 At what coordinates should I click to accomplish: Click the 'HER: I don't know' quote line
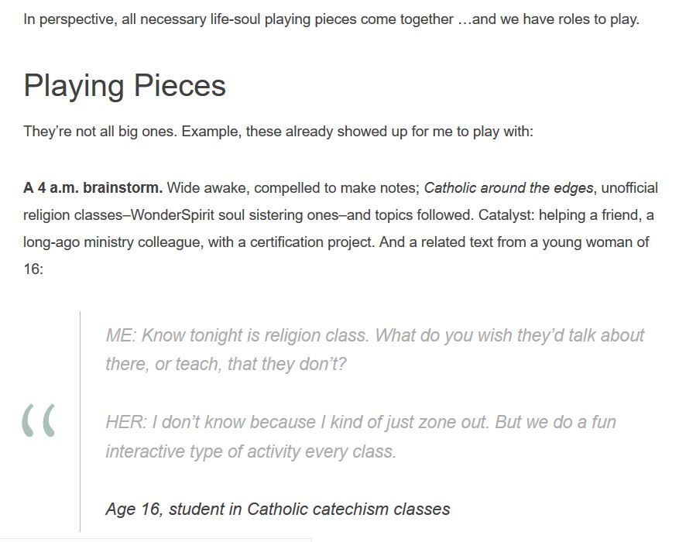361,422
